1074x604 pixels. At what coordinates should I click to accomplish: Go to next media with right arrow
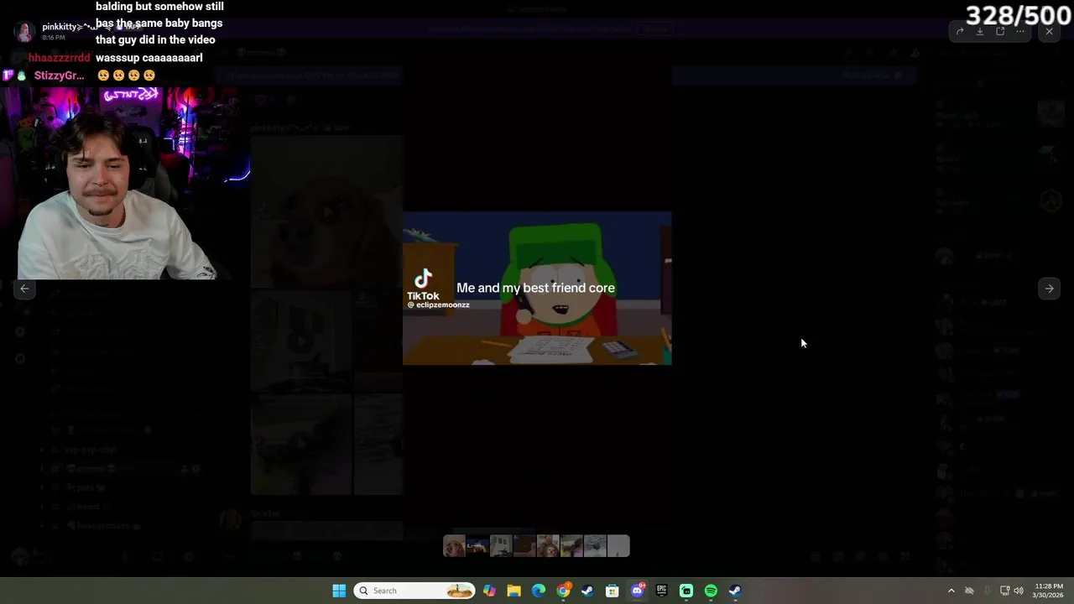1049,289
